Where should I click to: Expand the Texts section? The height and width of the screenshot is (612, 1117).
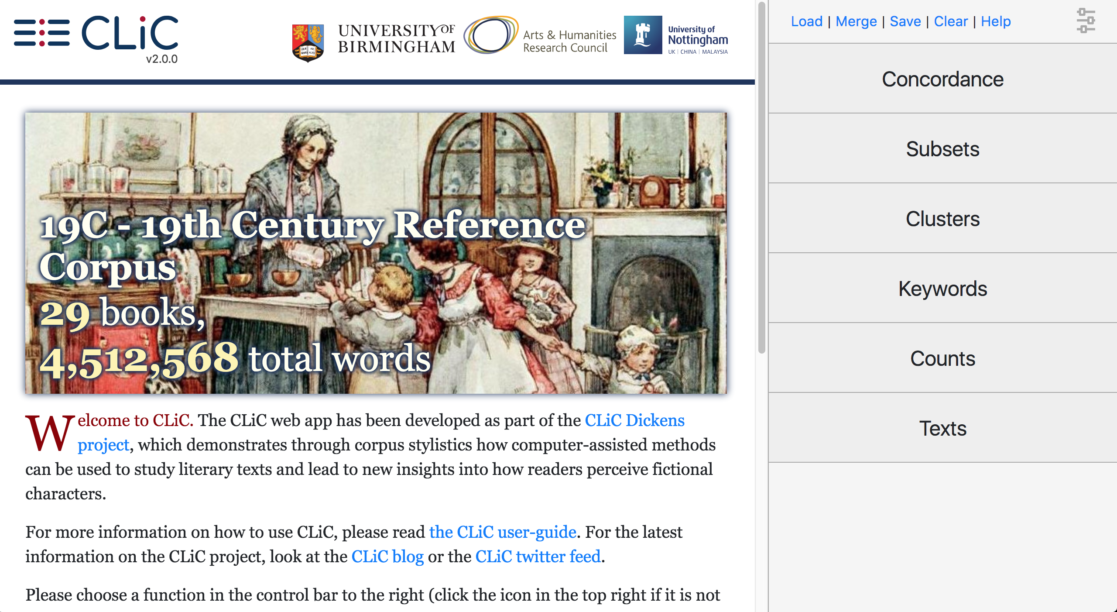tap(942, 429)
